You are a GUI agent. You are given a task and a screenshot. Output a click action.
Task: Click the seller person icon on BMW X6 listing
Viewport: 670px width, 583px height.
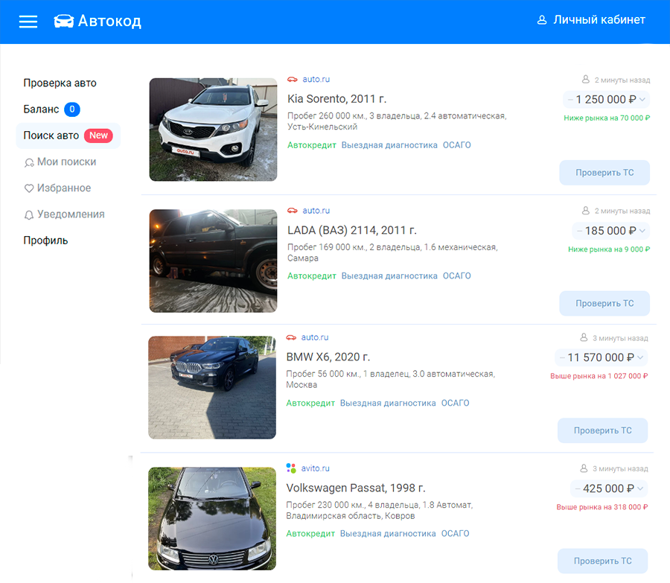584,337
